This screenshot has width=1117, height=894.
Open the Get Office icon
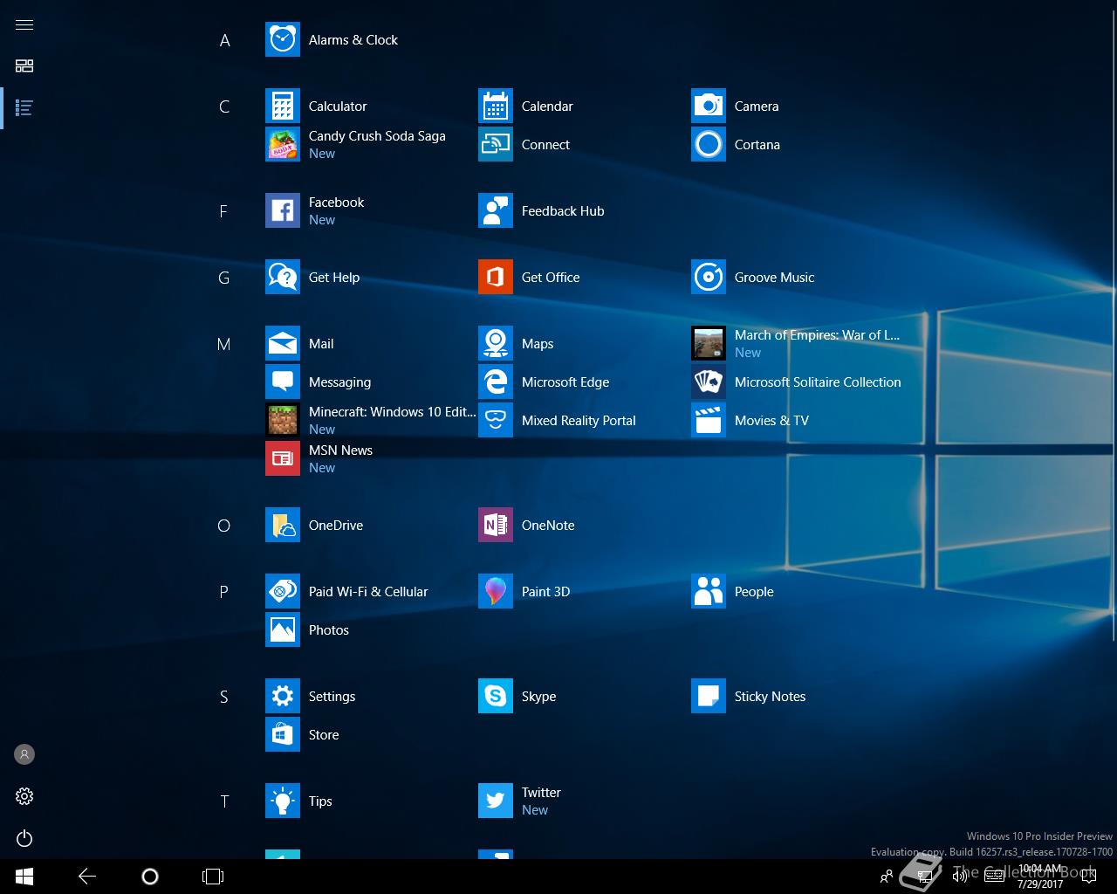tap(496, 278)
